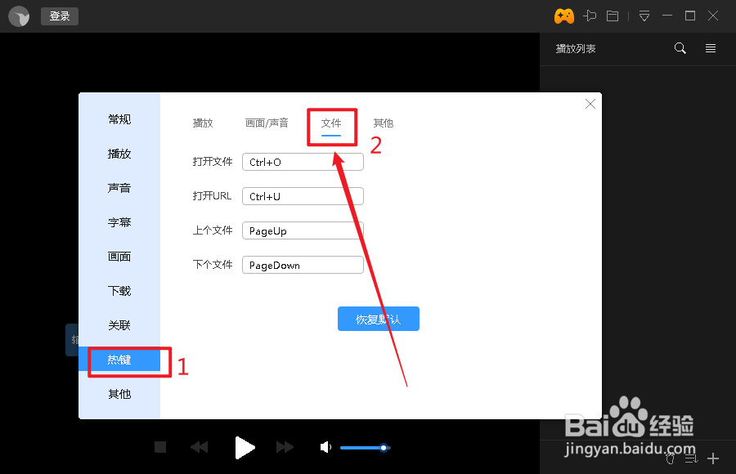Stop playback with the stop button

[160, 447]
